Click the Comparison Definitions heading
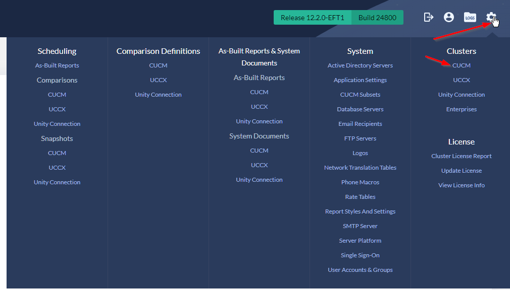 [158, 51]
